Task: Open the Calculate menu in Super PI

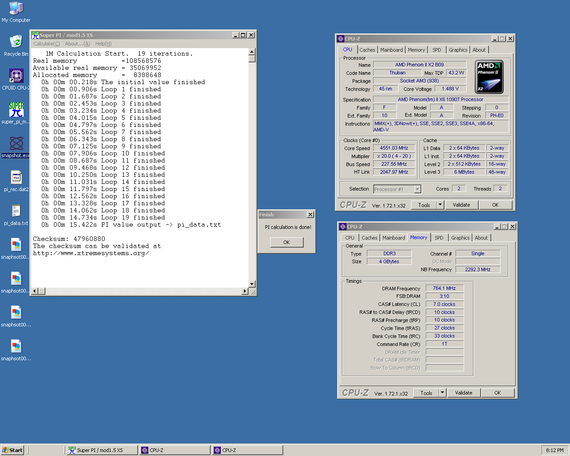Action: click(x=46, y=44)
